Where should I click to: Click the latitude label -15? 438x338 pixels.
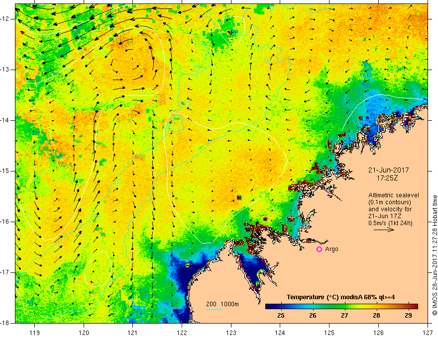(x=5, y=171)
